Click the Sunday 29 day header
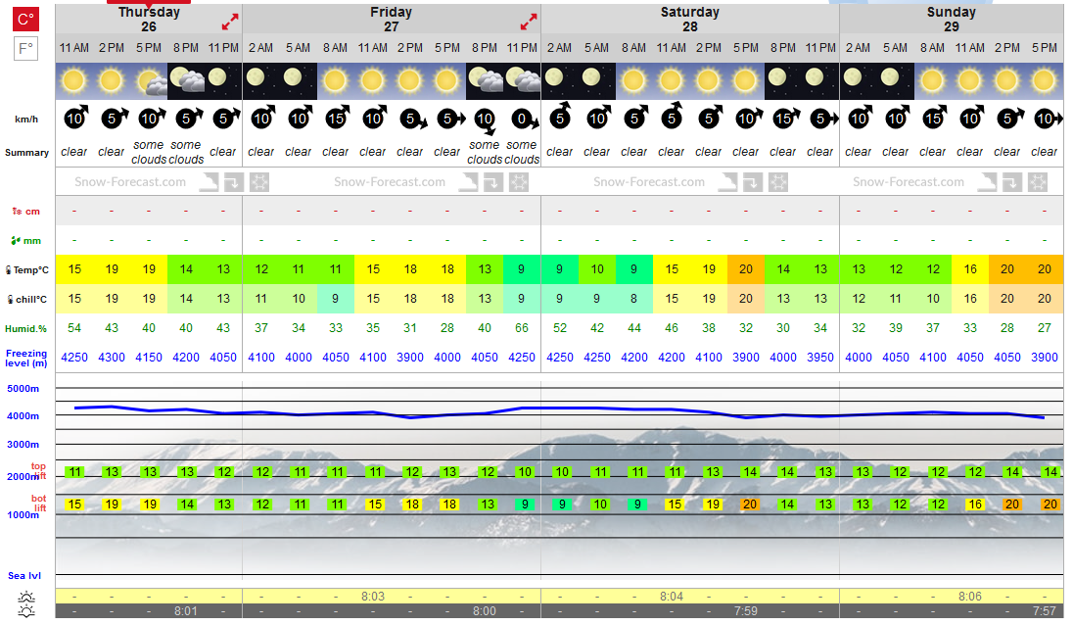1073x625 pixels. tap(952, 20)
